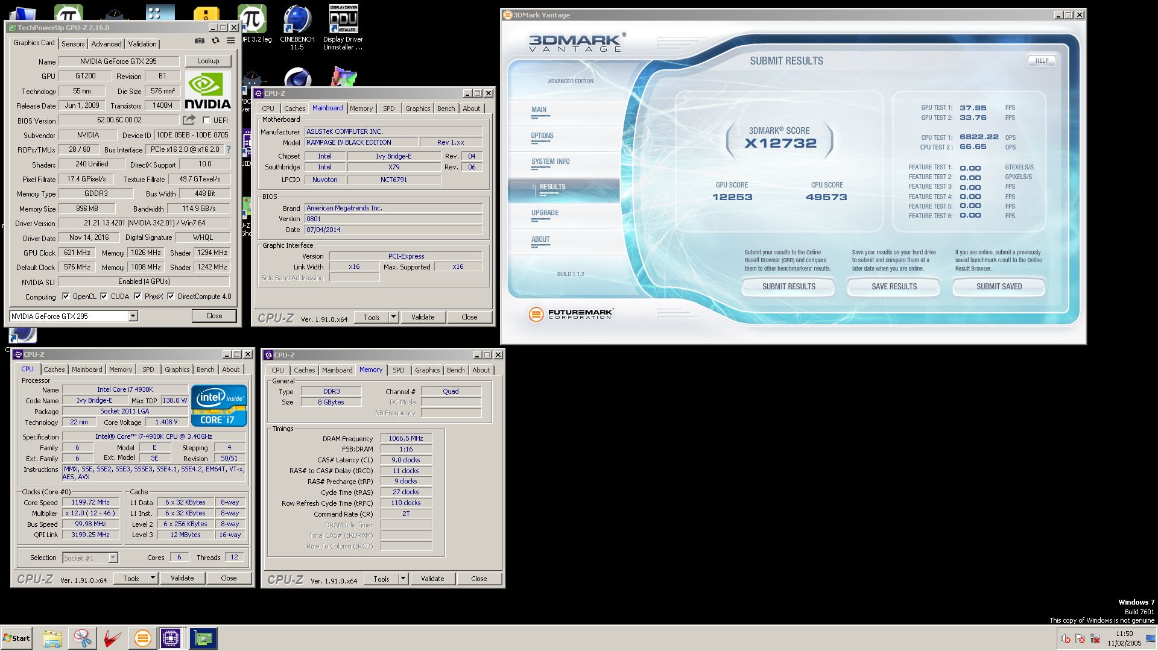Expand the Tools arrow in CPU-Z CPU window
This screenshot has width=1158, height=651.
click(x=153, y=578)
